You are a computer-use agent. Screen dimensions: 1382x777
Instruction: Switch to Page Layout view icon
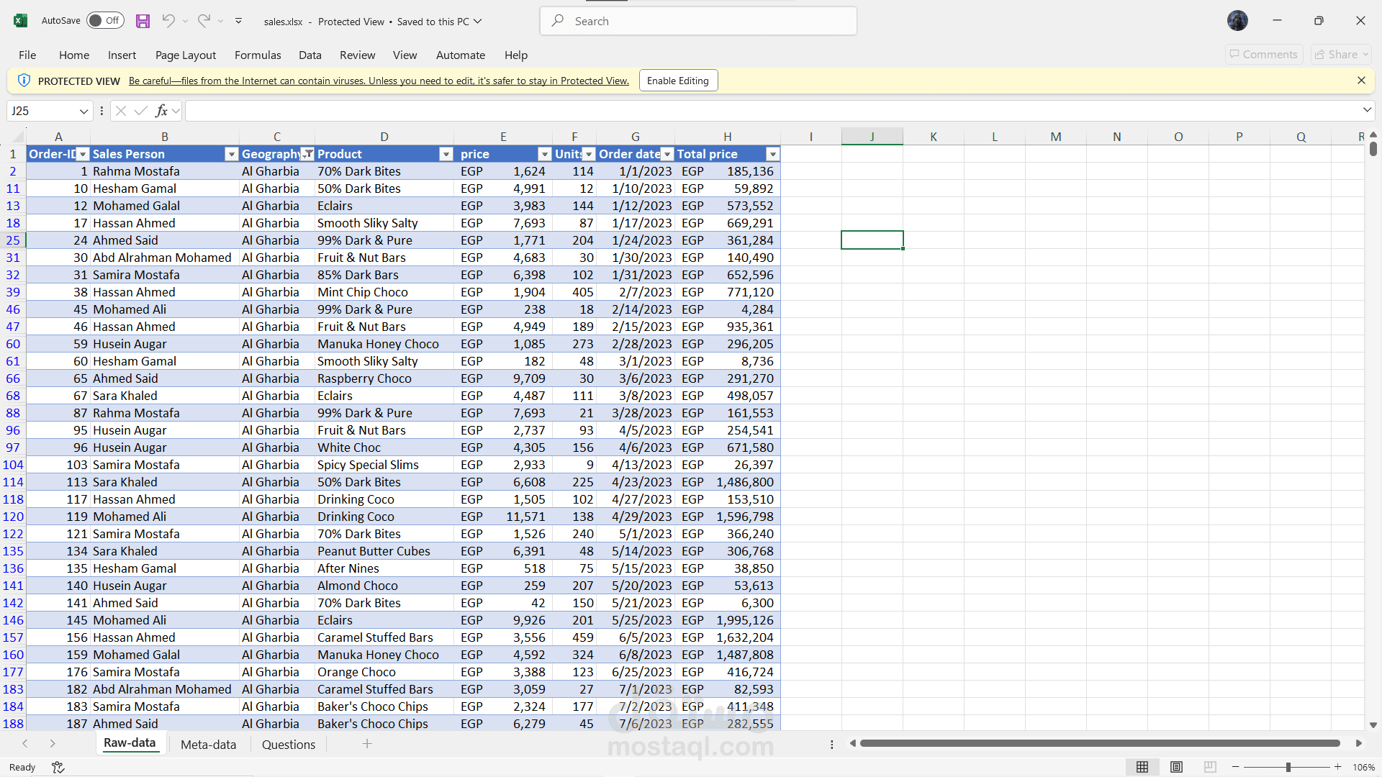[x=1177, y=767]
